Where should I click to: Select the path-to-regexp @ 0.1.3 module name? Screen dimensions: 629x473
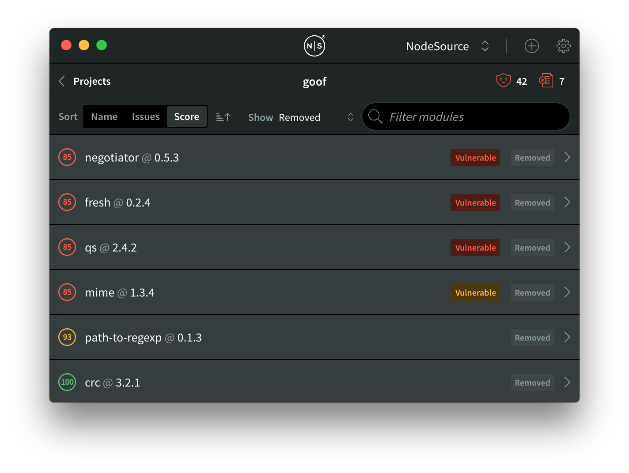[x=143, y=338]
